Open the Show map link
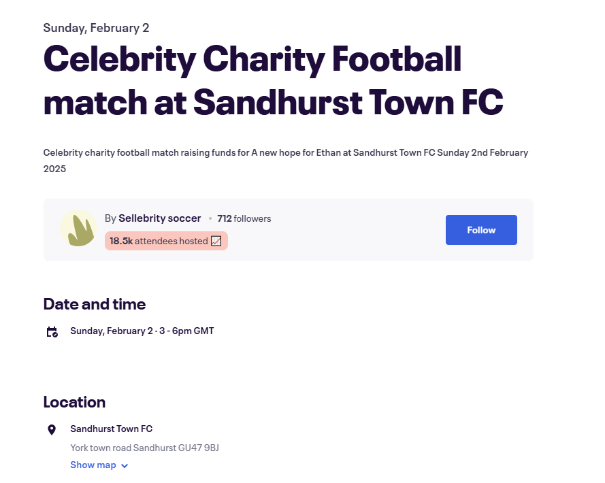Image resolution: width=605 pixels, height=483 pixels. (93, 465)
